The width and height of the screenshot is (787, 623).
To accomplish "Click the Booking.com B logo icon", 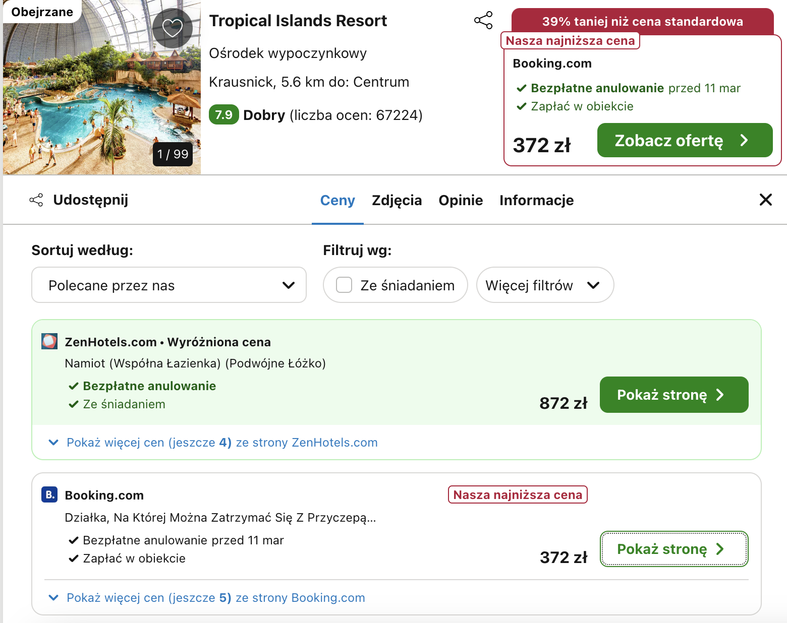I will (x=49, y=494).
